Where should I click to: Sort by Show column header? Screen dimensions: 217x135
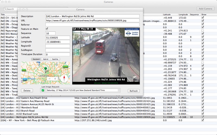[x=204, y=15]
